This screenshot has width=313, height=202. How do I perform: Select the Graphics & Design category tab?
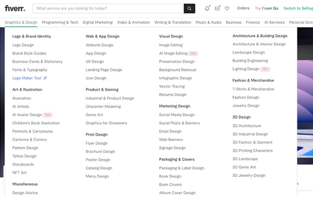pos(21,22)
